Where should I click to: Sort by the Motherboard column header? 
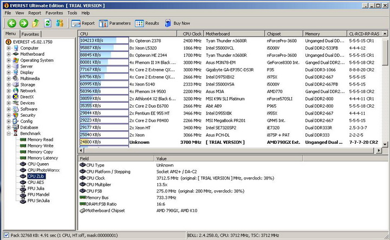pos(234,34)
